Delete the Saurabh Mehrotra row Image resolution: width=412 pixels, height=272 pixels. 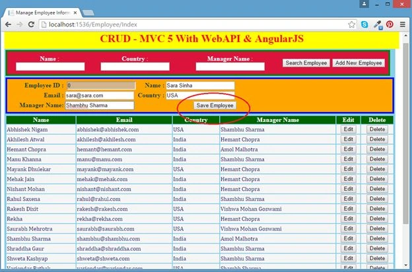tap(377, 229)
